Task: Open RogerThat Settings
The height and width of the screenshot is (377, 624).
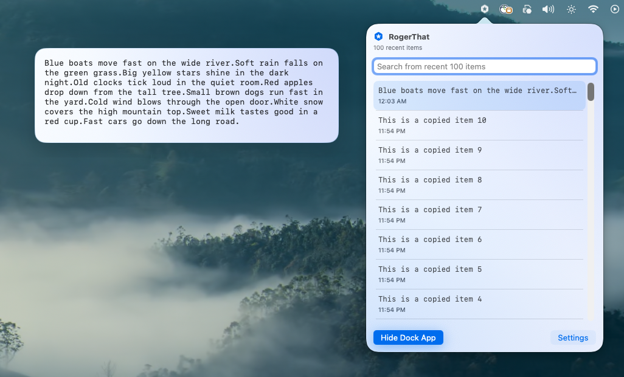Action: pyautogui.click(x=573, y=337)
